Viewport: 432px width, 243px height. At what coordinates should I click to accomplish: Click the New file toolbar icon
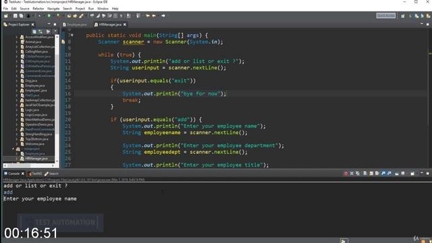click(x=6, y=16)
